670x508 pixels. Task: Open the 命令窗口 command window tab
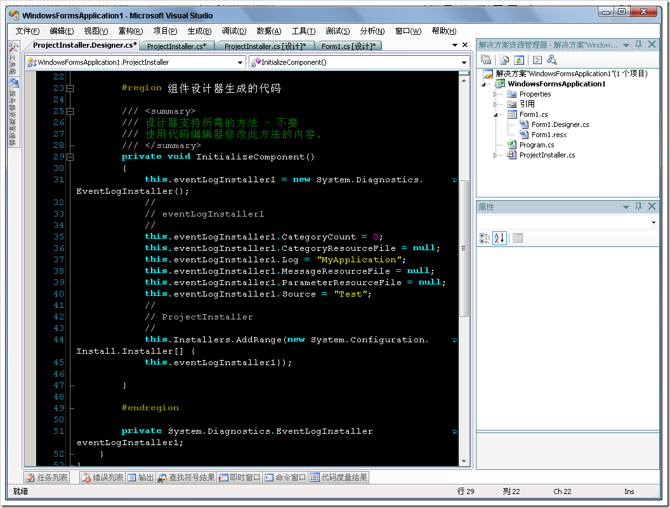click(x=285, y=478)
